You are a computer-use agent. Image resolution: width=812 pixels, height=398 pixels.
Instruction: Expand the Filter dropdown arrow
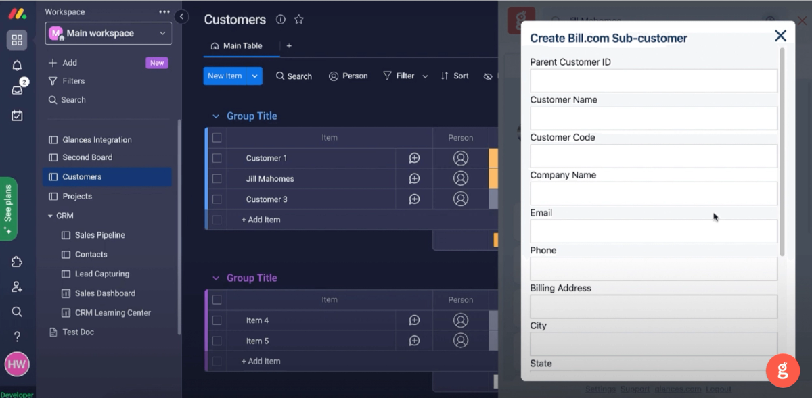point(425,76)
